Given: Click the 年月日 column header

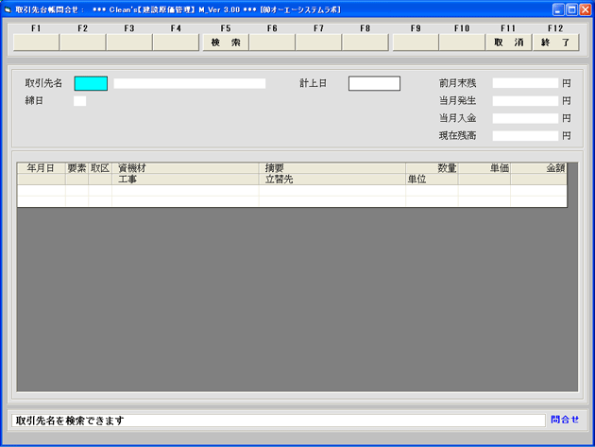Looking at the screenshot, I should coord(41,167).
